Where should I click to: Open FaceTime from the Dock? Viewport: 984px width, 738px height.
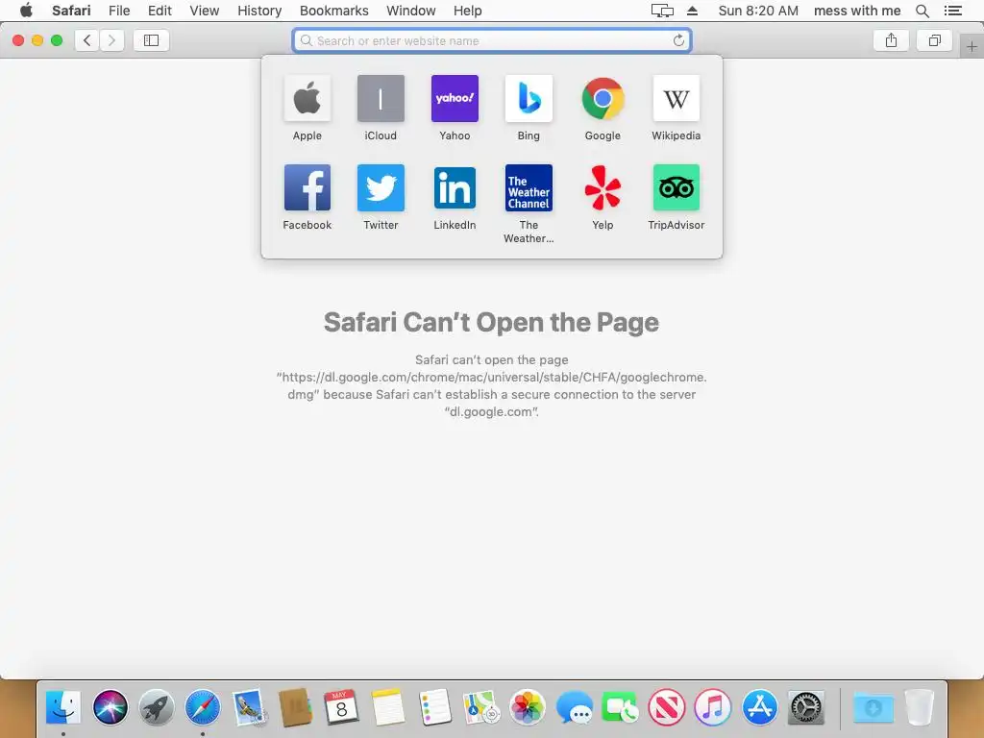(620, 707)
